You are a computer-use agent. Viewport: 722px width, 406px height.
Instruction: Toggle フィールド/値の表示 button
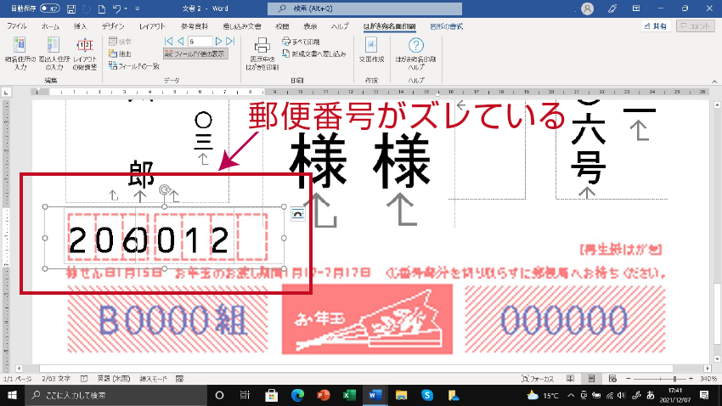pos(195,53)
